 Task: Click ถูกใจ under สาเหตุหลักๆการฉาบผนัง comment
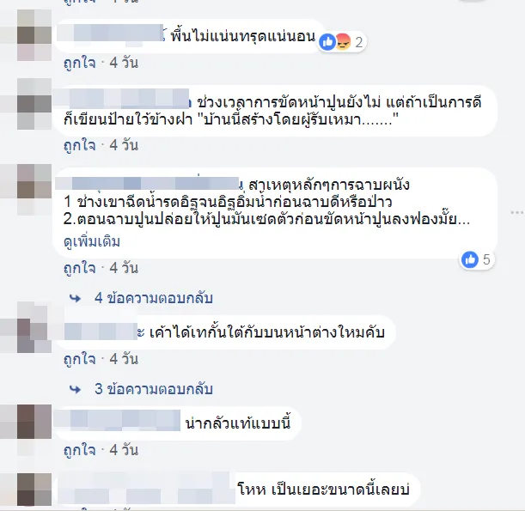click(80, 268)
